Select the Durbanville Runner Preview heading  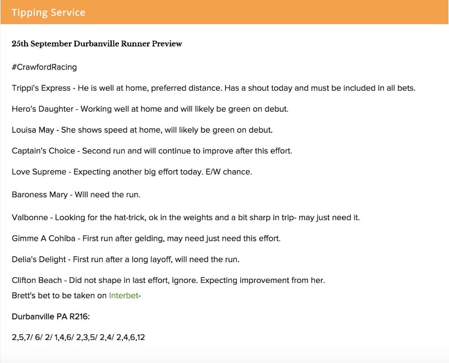tap(97, 44)
